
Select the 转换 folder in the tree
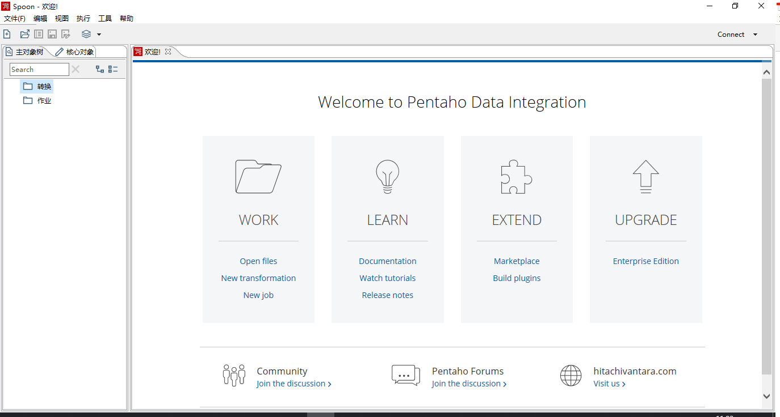(37, 87)
